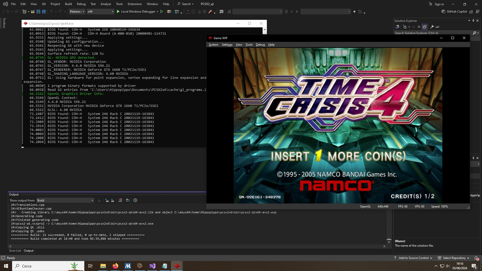Undo the last action in Visual Studio
482x271 pixels.
[52, 12]
